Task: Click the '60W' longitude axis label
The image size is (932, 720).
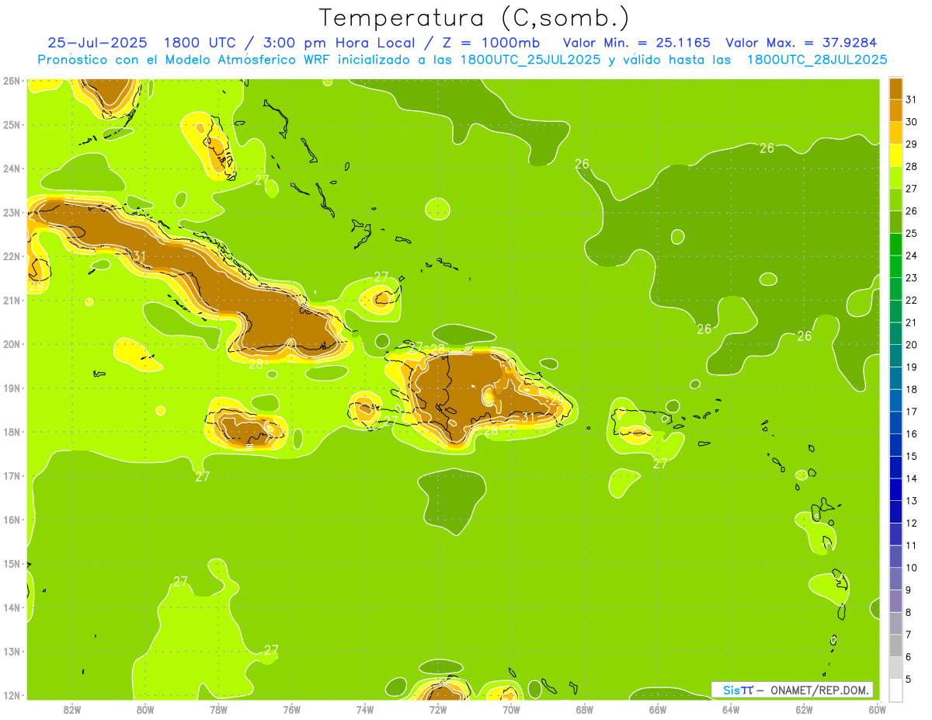Action: pos(877,709)
